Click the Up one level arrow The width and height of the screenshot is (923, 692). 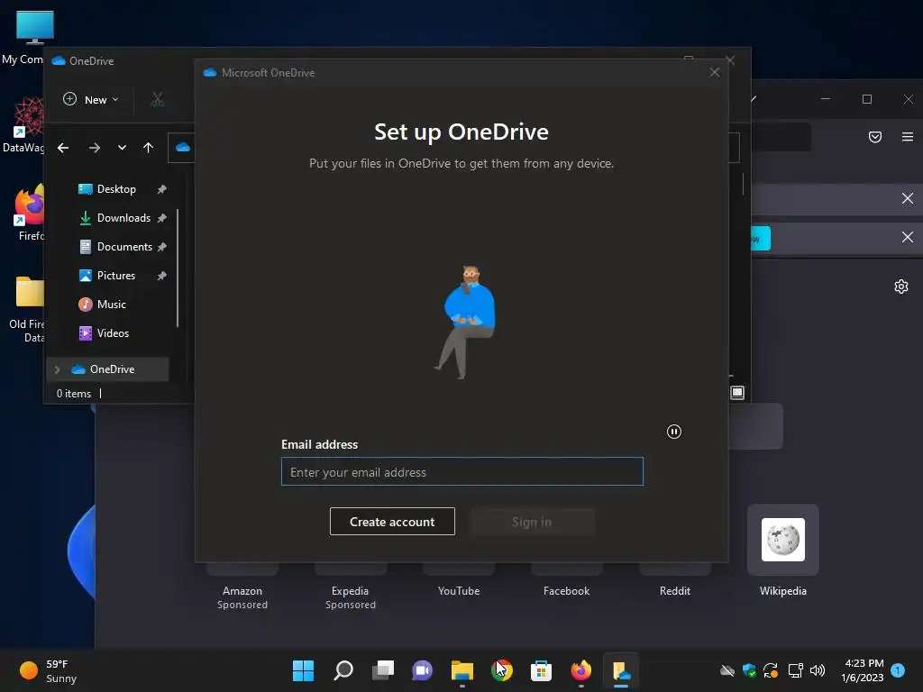click(x=148, y=148)
